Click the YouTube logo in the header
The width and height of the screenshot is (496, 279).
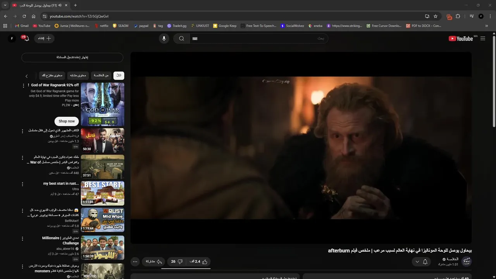[x=461, y=38]
